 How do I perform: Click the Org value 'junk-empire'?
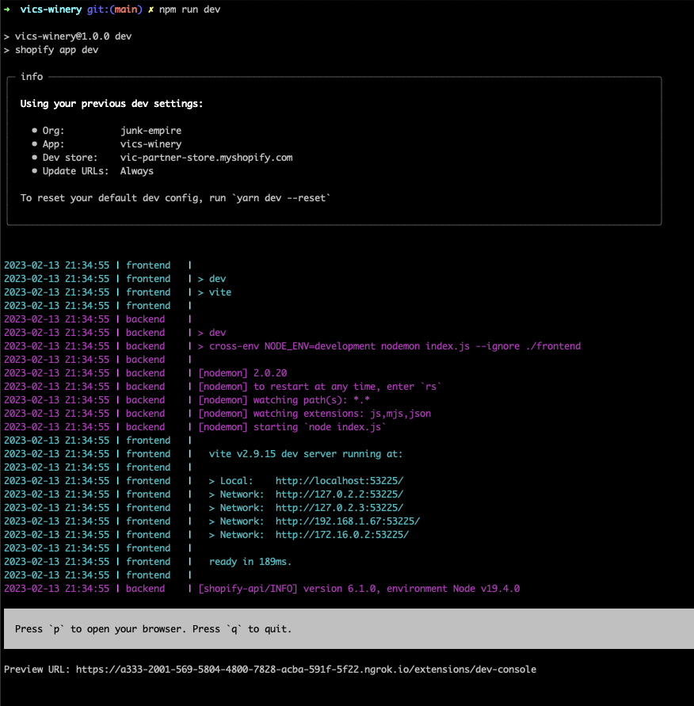151,131
